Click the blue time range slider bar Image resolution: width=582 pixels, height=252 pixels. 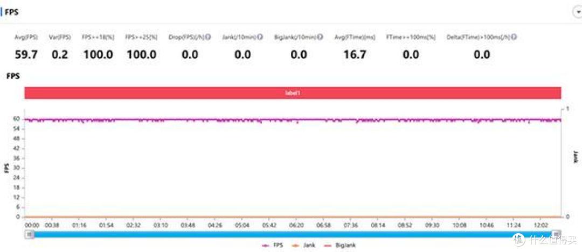coord(293,234)
